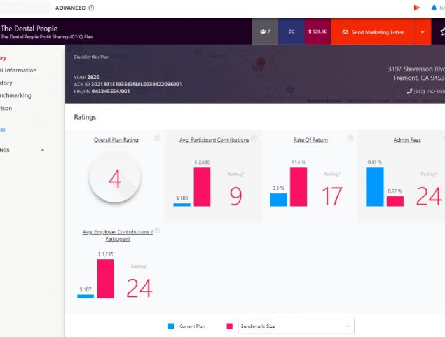Click the star favorite icon in header
445x337 pixels.
pyautogui.click(x=442, y=32)
